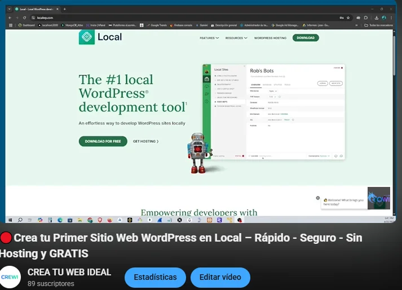Follow the GET HOSTING link
402x290 pixels.
(x=145, y=141)
